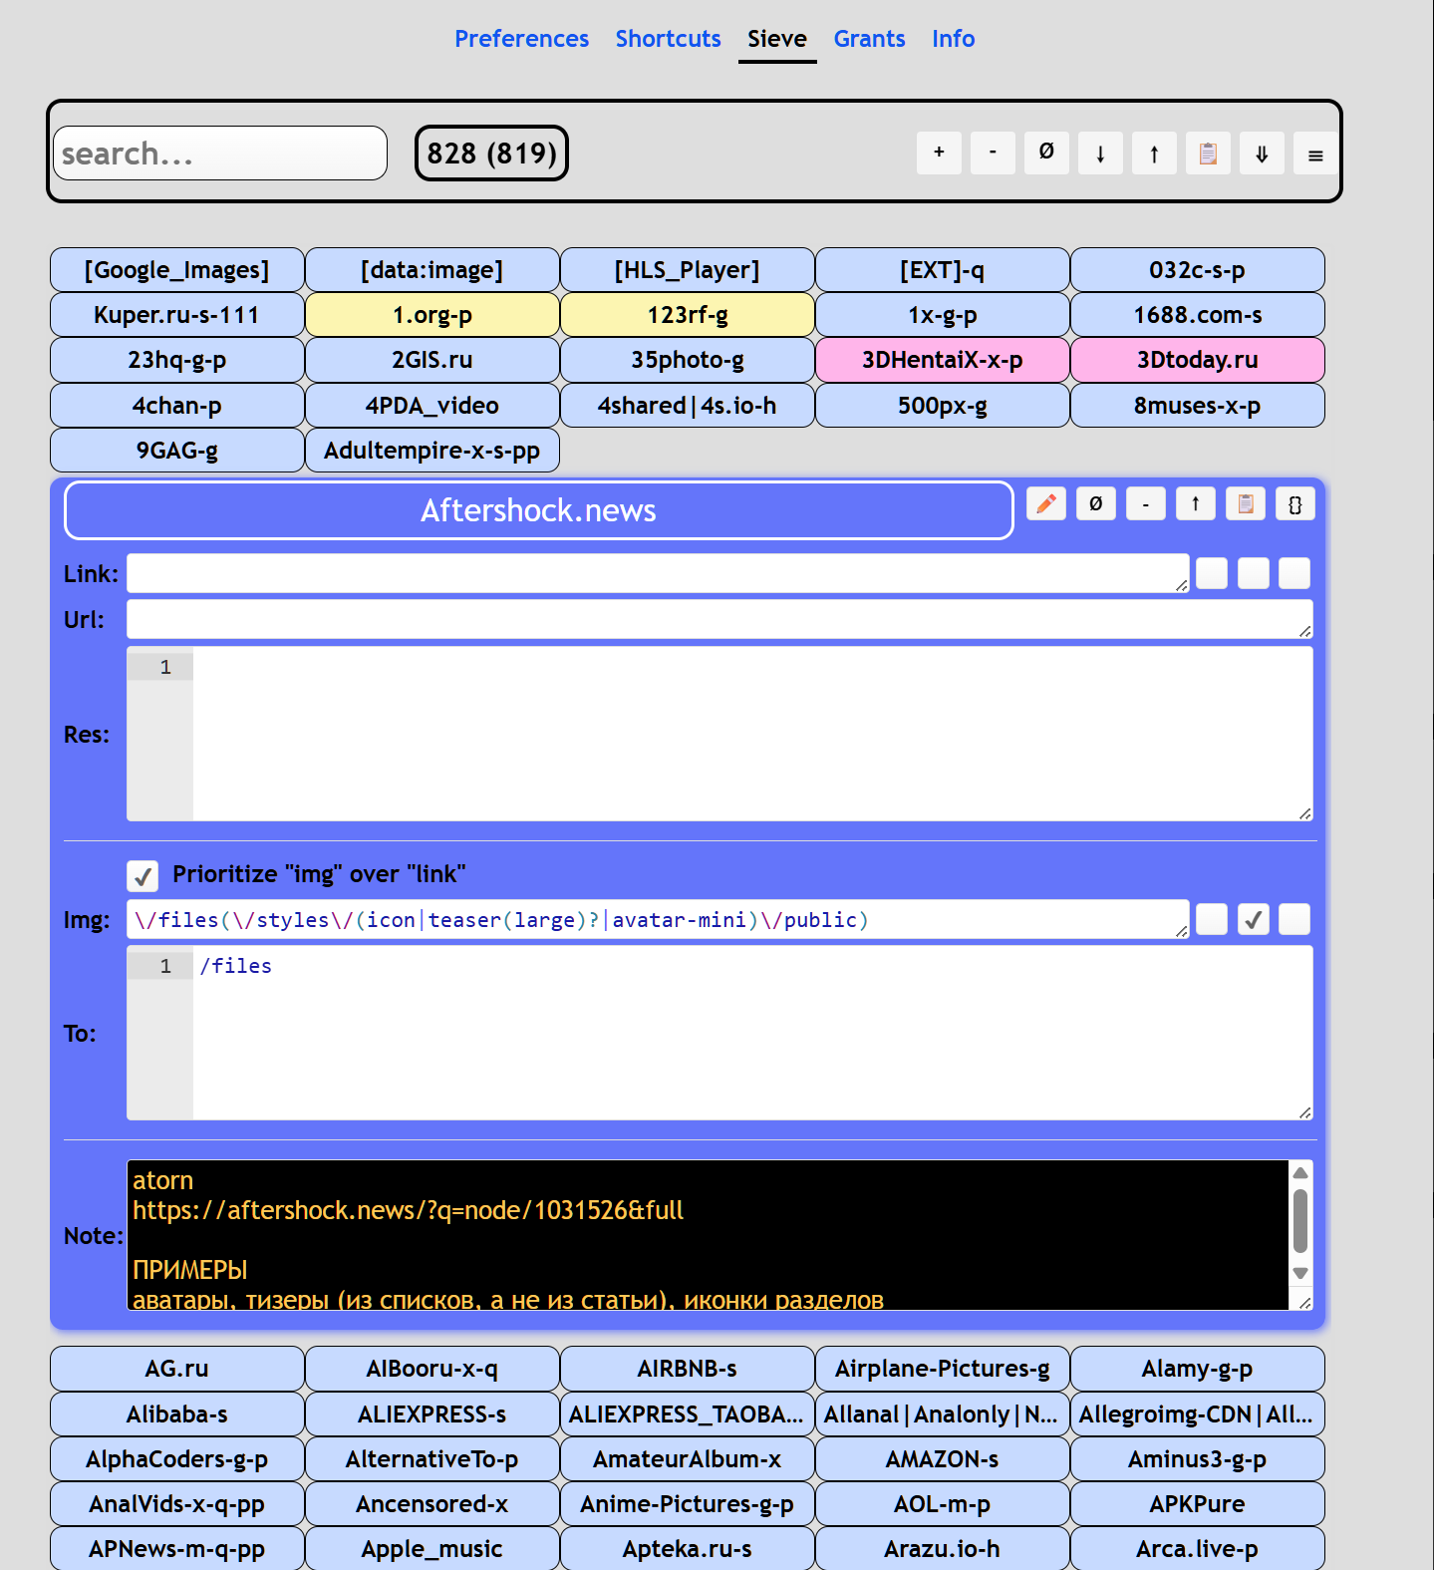Click the pencil icon for the Aftershock.news rule
Viewport: 1434px width, 1570px height.
pos(1046,503)
